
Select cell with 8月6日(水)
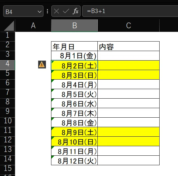pyautogui.click(x=74, y=103)
